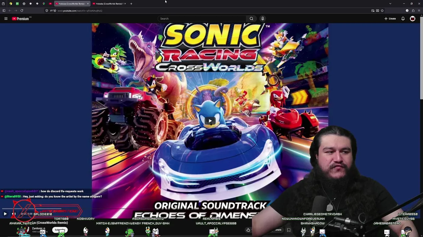Click the Sonic Racing video thumbnail art
Viewport: 423px width, 237px height.
tap(210, 120)
